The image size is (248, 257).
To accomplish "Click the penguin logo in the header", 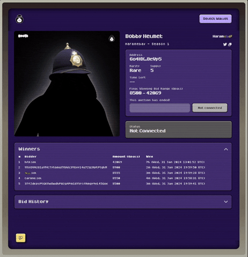I will [x=19, y=19].
